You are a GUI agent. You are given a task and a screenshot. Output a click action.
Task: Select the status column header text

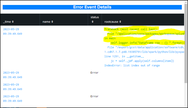[95, 17]
